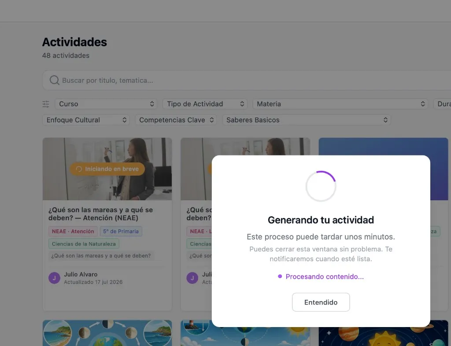The image size is (451, 346).
Task: Click the Generando tu actividad heading
Action: pos(321,220)
